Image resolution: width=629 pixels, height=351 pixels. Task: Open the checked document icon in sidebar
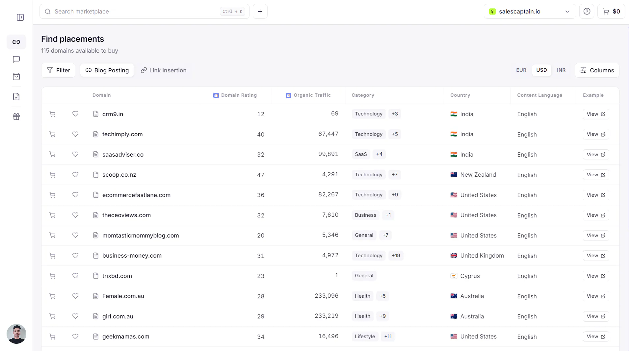(16, 97)
